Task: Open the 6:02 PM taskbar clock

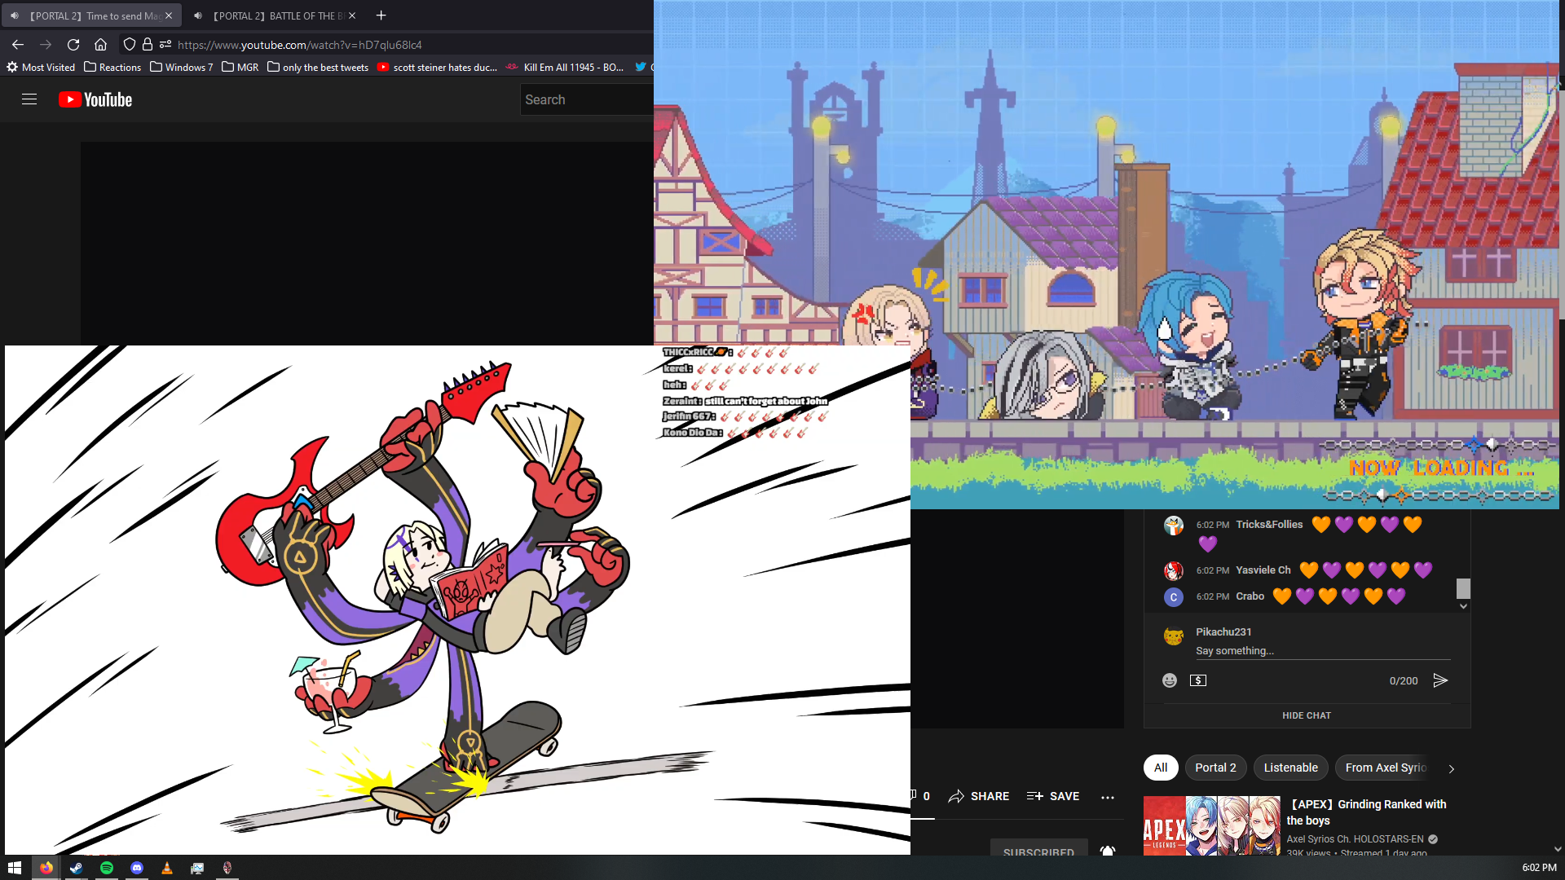Action: (1539, 868)
